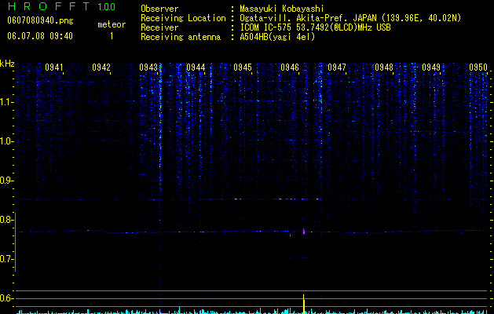Select the 0950 time marker
This screenshot has width=494, height=314.
(478, 68)
